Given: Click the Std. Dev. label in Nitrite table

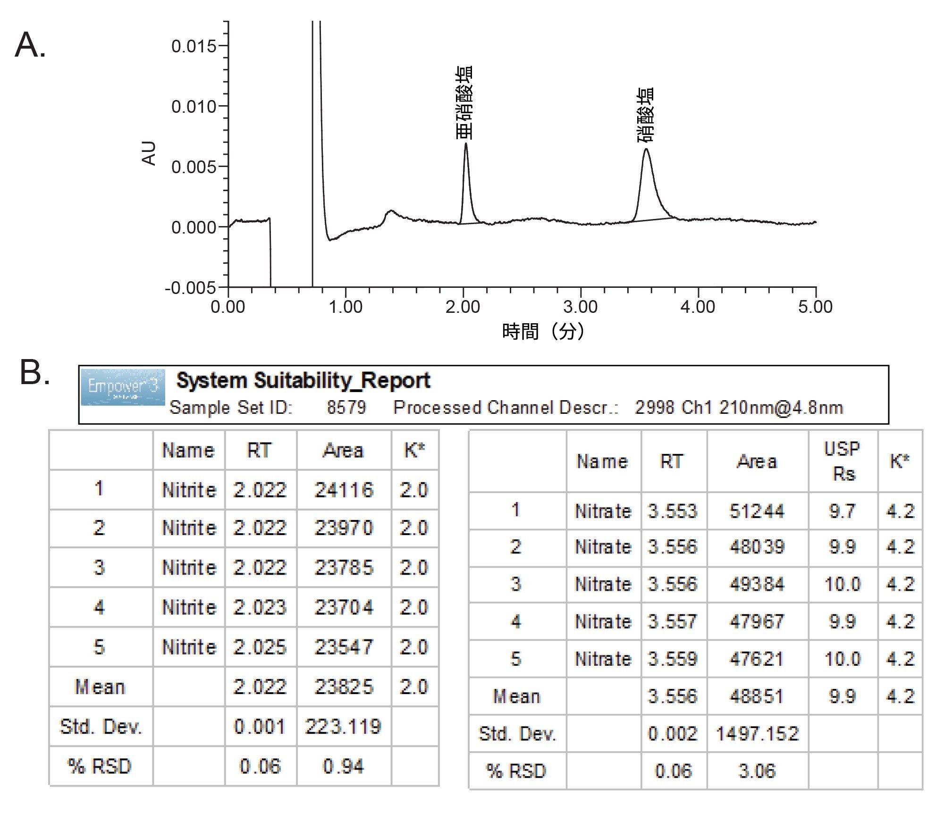Looking at the screenshot, I should [x=101, y=727].
